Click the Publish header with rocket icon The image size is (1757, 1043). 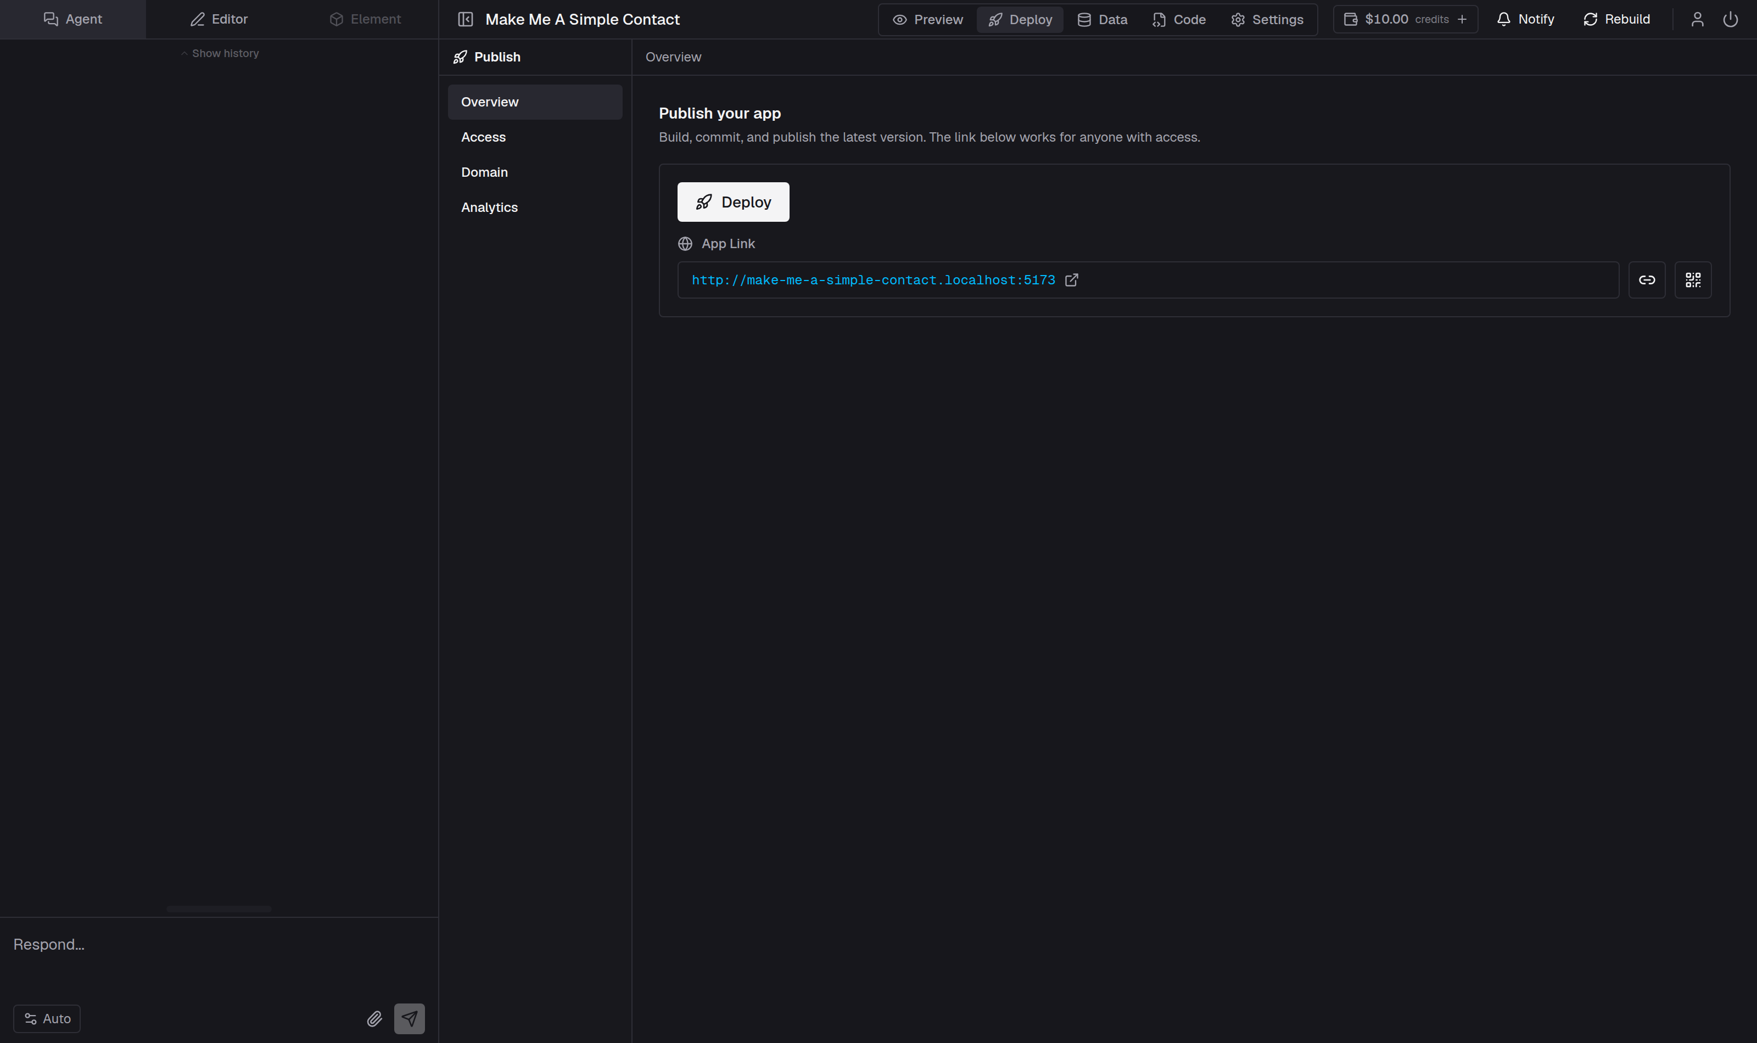[486, 57]
